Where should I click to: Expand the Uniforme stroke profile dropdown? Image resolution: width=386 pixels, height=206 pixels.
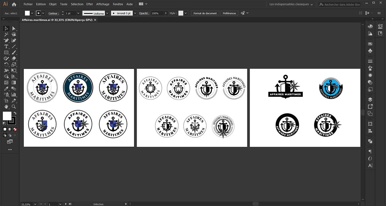(108, 13)
